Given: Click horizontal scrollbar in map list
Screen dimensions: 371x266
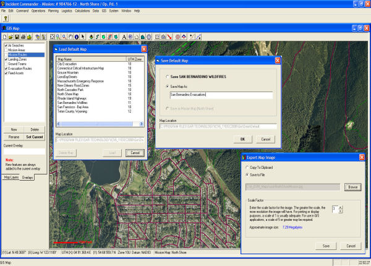Looking at the screenshot, I should click(97, 124).
